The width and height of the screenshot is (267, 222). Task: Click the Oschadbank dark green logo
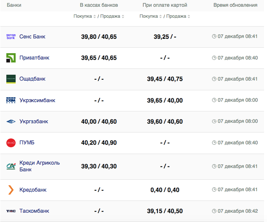(11, 79)
